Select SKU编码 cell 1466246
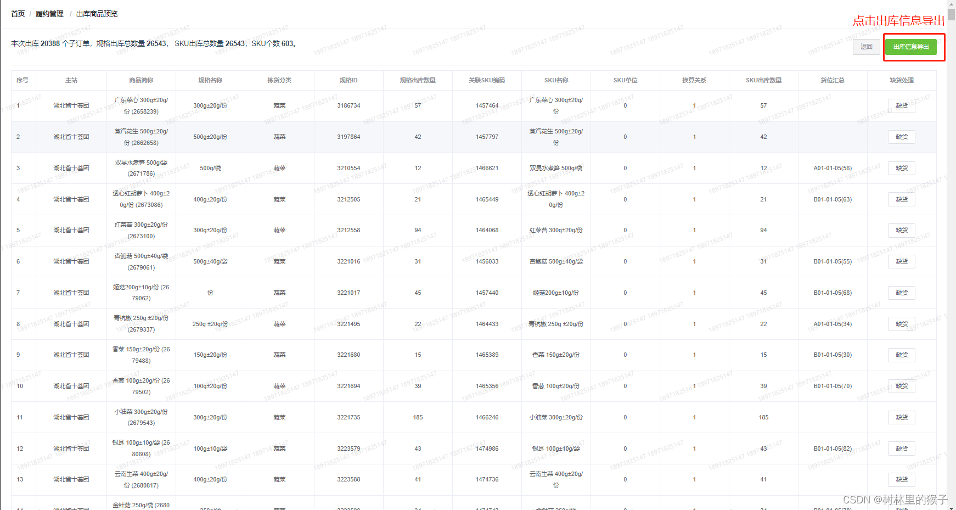The image size is (956, 510). 487,417
